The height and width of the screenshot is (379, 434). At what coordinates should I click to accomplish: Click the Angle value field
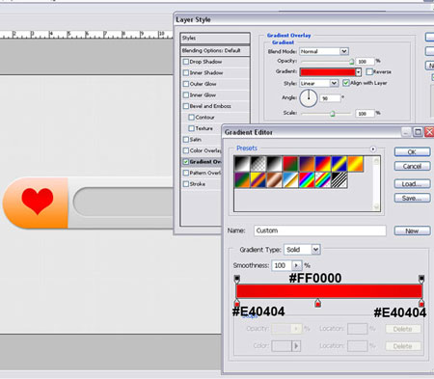click(x=330, y=98)
